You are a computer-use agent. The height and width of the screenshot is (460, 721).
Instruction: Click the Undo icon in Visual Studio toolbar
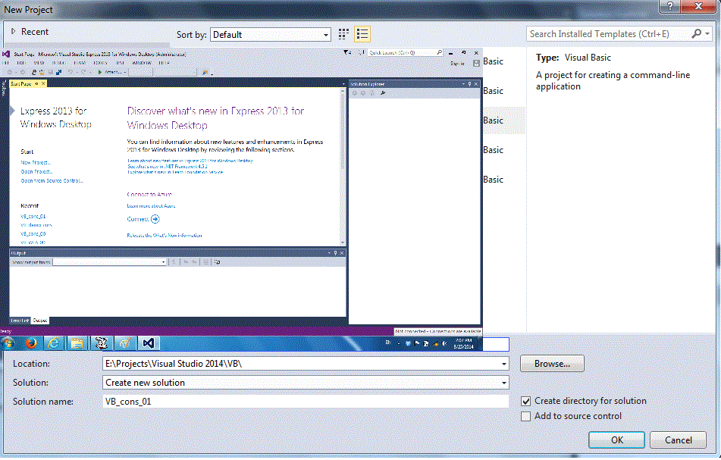point(71,72)
